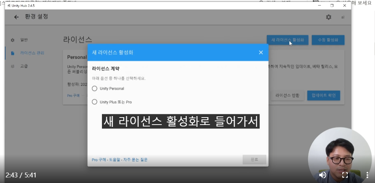
Task: Open the 고급 settings section
Action: point(24,66)
